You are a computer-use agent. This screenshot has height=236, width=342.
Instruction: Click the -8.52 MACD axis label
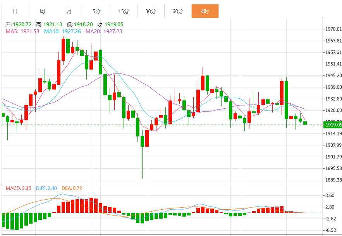[330, 230]
